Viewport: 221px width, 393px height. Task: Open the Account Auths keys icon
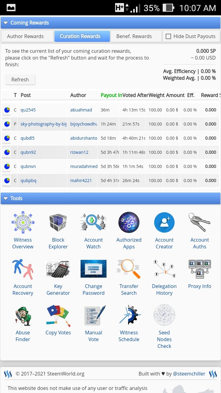coord(200,222)
